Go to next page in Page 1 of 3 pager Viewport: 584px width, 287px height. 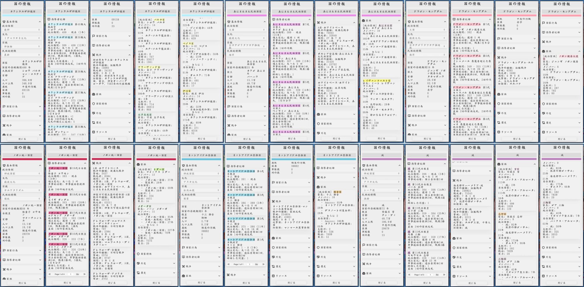[444, 275]
